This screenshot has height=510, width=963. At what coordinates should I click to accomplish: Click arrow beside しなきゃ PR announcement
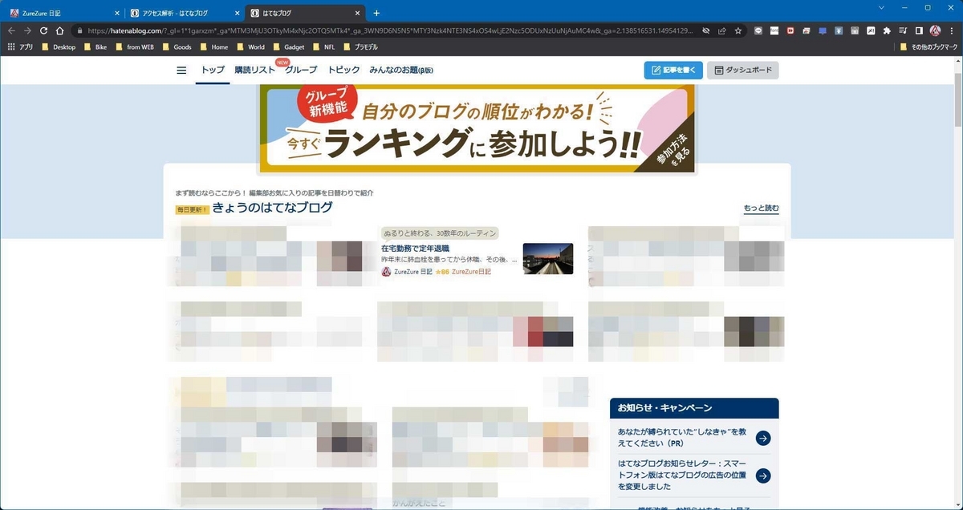763,438
